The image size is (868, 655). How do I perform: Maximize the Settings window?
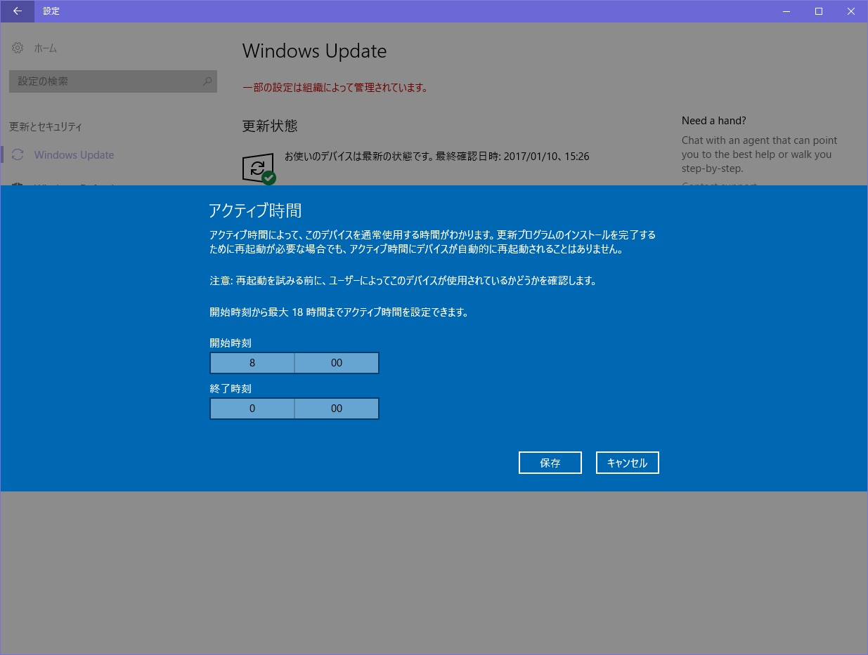(819, 11)
